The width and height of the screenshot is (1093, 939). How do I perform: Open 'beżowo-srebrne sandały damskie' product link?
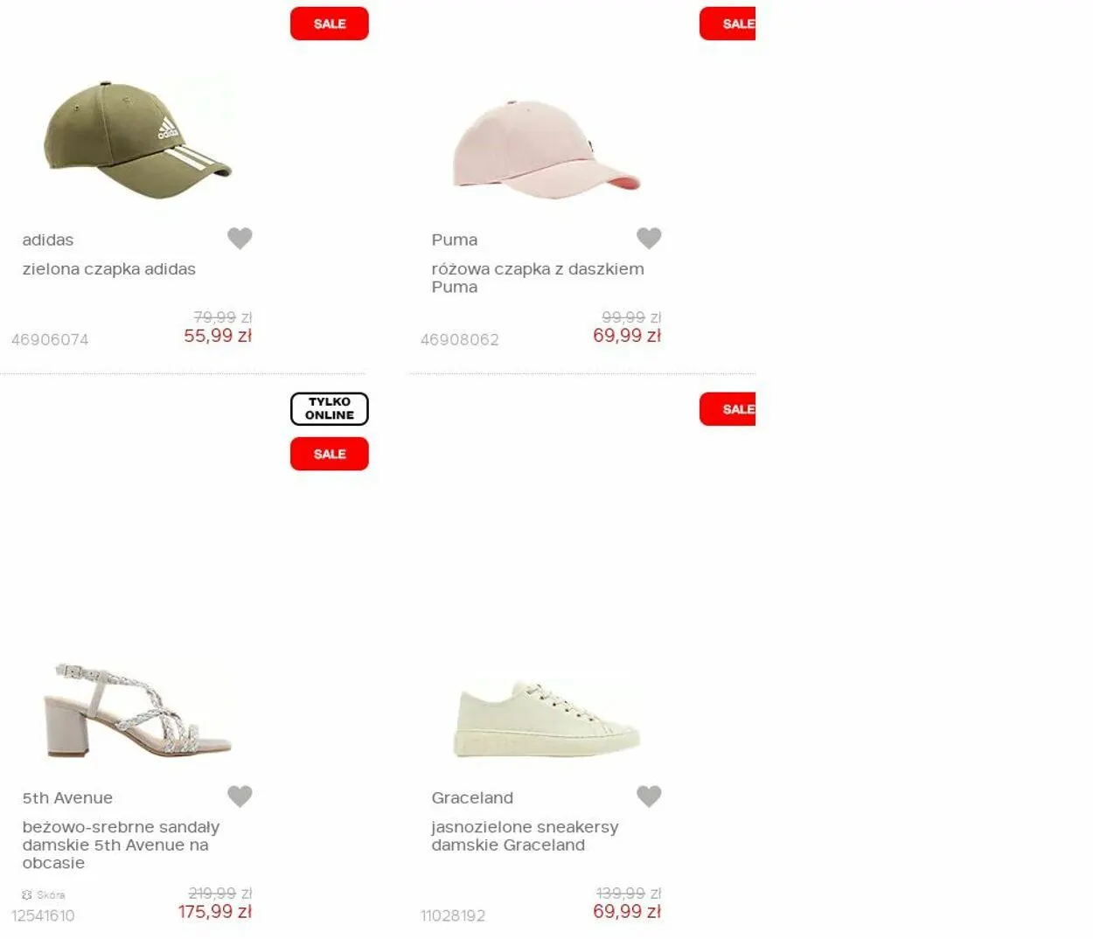coord(121,845)
